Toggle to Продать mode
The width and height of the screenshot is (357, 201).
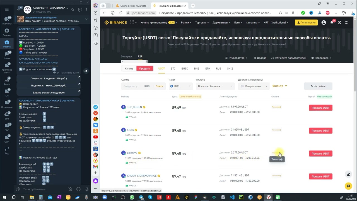tap(144, 69)
